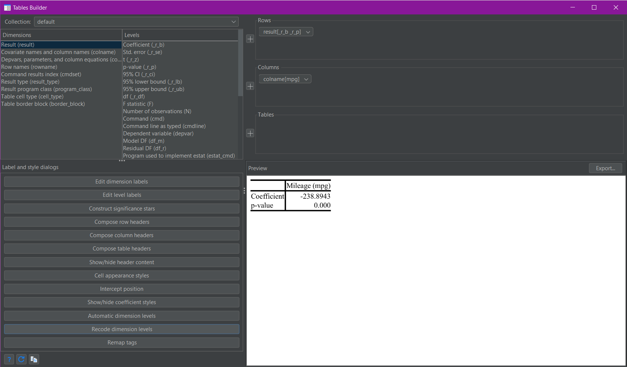Click the blue reset/refresh arrow icon
The height and width of the screenshot is (367, 627).
21,359
